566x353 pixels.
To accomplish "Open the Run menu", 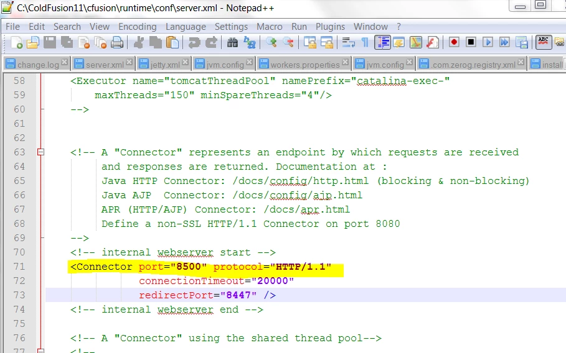I will 300,27.
